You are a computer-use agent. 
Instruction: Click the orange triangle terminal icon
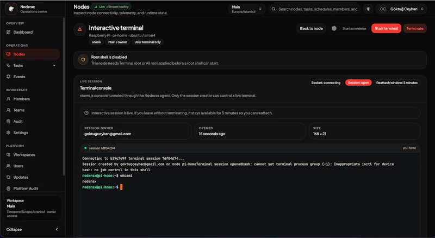[79, 29]
